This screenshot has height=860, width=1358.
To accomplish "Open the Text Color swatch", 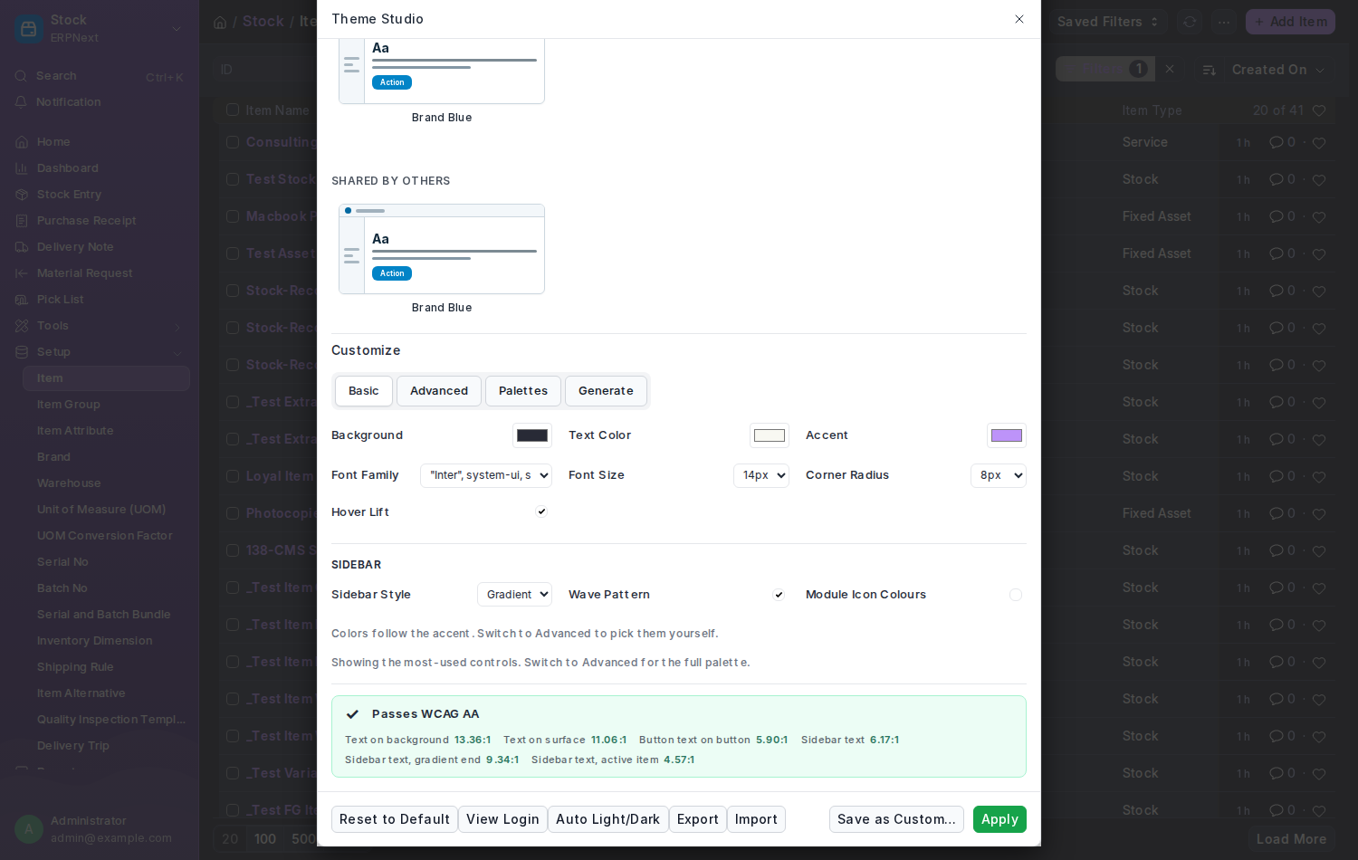I will tap(770, 435).
